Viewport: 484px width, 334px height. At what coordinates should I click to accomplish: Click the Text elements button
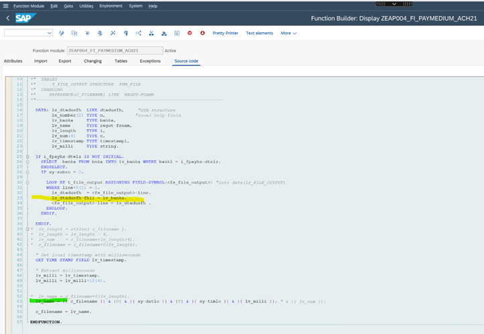coord(259,33)
